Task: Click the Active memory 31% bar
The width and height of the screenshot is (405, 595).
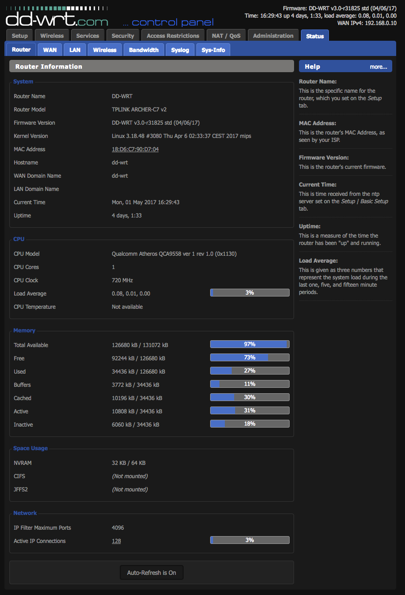Action: tap(250, 410)
